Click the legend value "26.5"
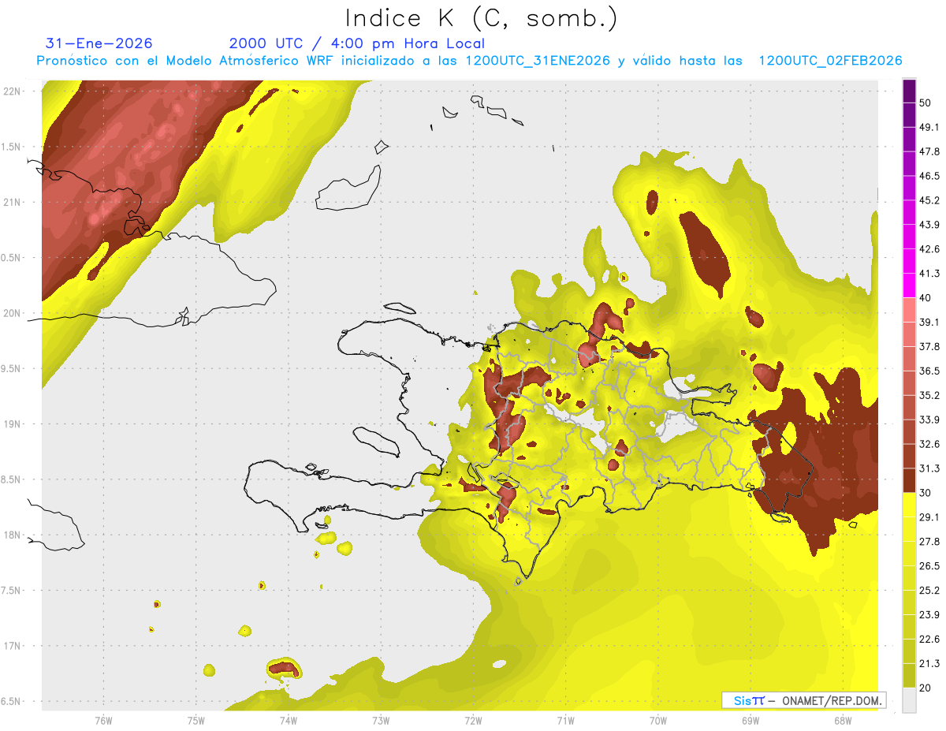Screen dimensions: 946x731 click(929, 566)
